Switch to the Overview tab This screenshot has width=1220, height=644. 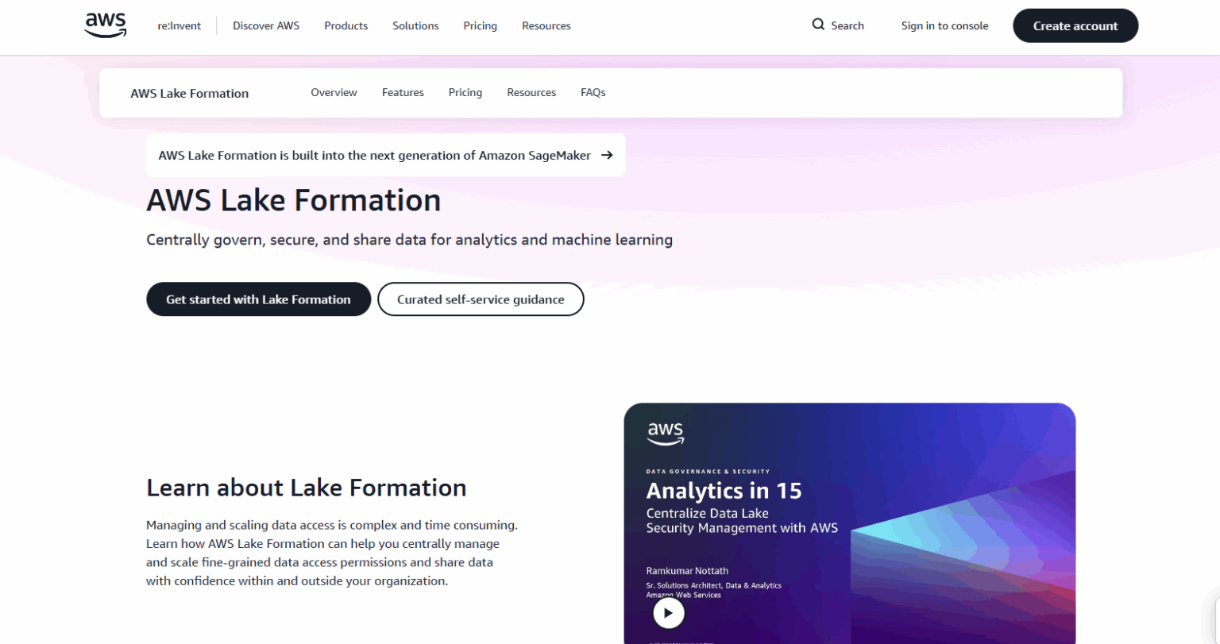[334, 92]
